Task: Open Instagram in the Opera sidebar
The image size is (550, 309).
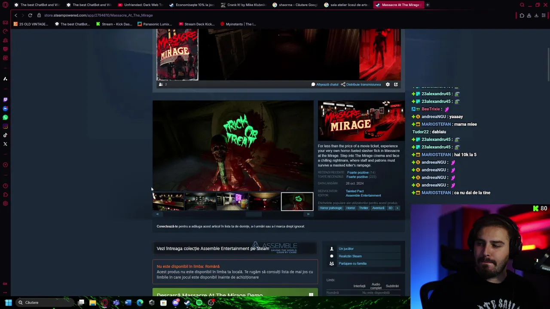Action: point(5,126)
